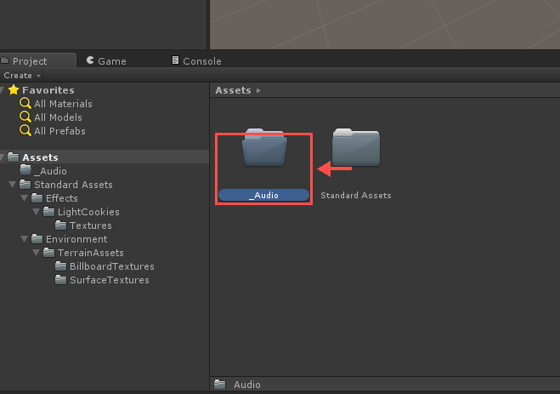Click the TerrainAssets folder icon

48,252
